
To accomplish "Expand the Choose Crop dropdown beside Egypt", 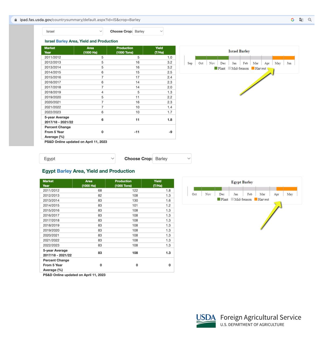I will (172, 159).
